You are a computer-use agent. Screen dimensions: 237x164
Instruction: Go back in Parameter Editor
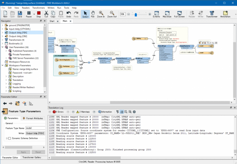tap(5, 103)
